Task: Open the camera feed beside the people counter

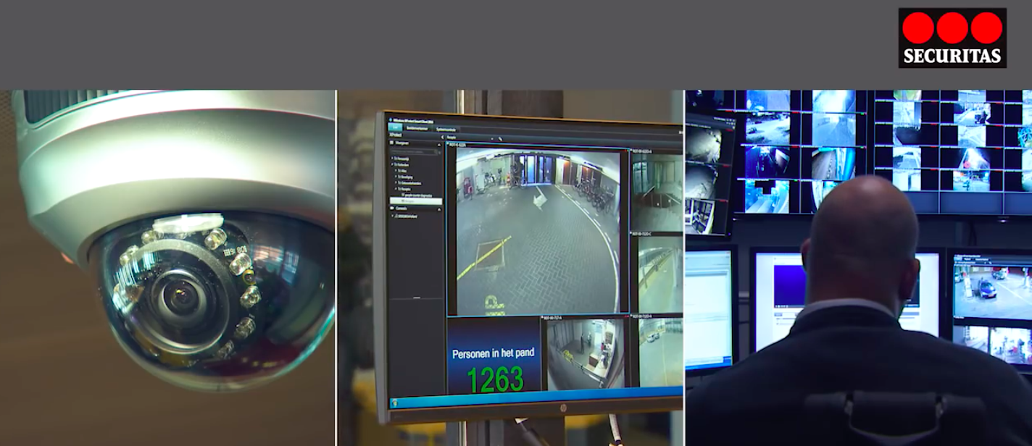Action: coord(586,353)
